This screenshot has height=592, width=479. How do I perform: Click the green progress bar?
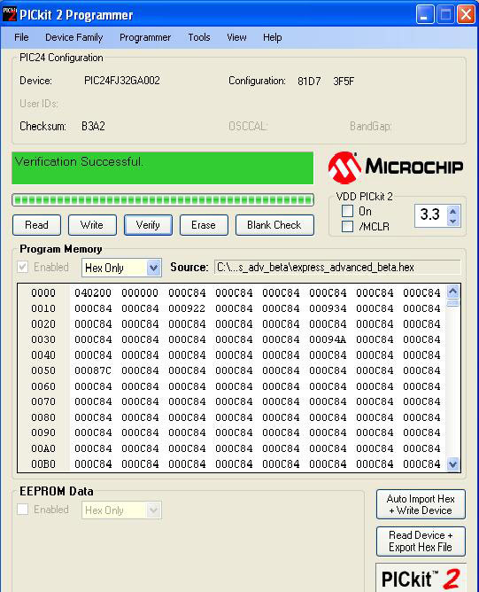click(163, 199)
